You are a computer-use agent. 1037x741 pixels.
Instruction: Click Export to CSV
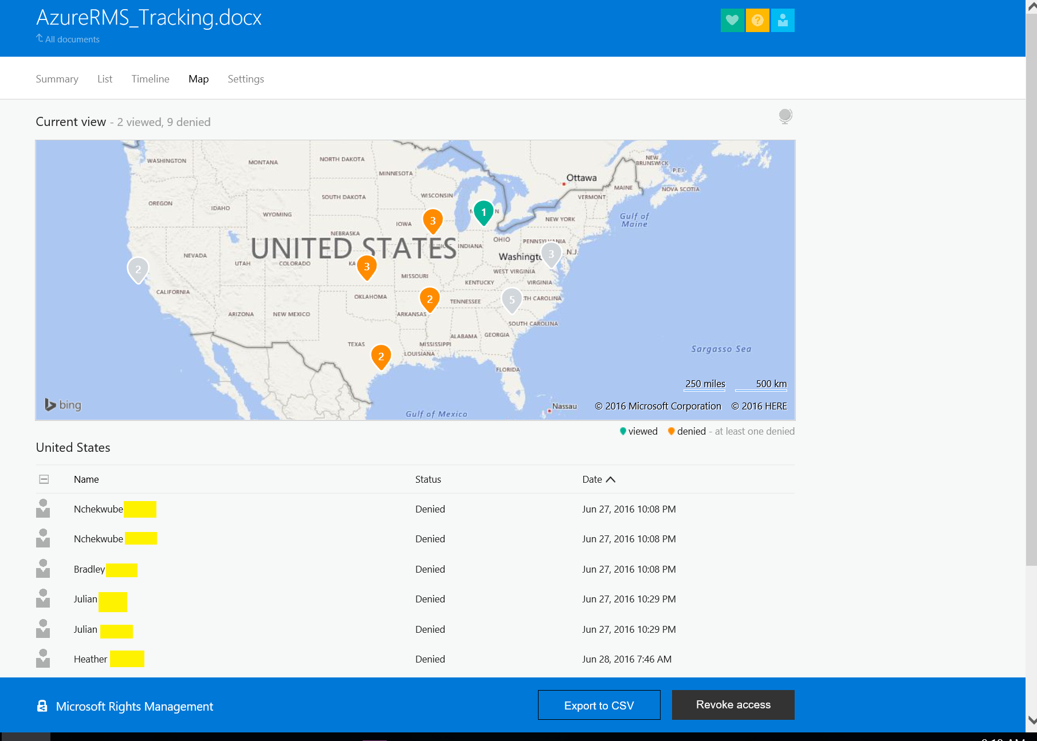point(599,705)
